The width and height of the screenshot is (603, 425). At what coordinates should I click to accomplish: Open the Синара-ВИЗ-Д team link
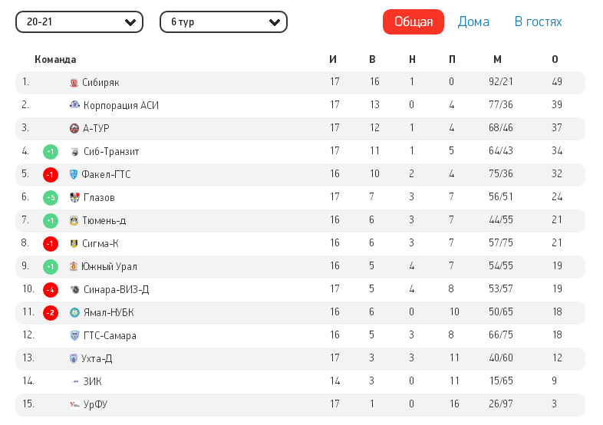click(116, 290)
